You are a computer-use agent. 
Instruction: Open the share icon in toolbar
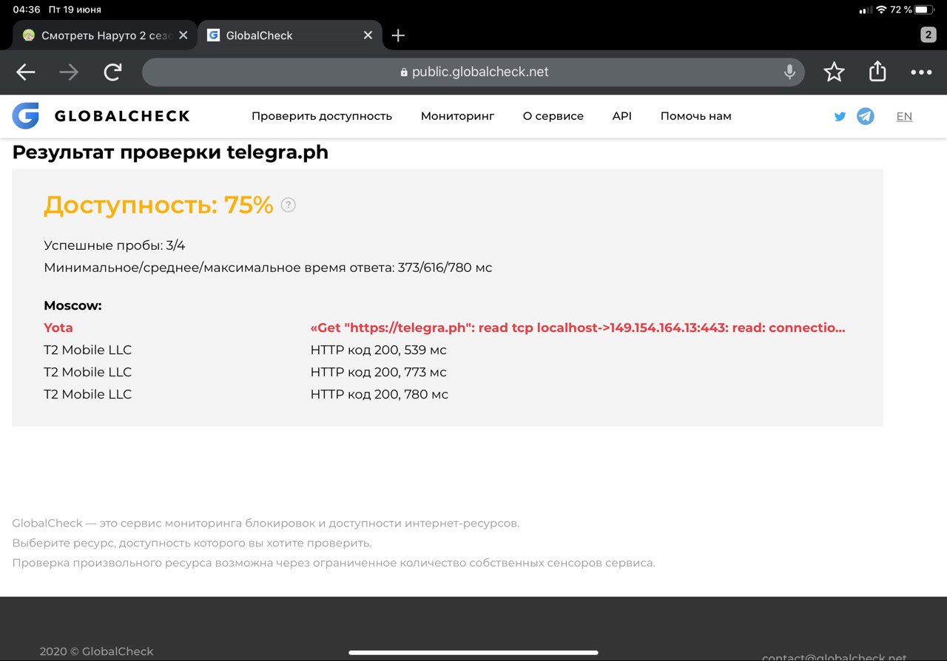[877, 71]
